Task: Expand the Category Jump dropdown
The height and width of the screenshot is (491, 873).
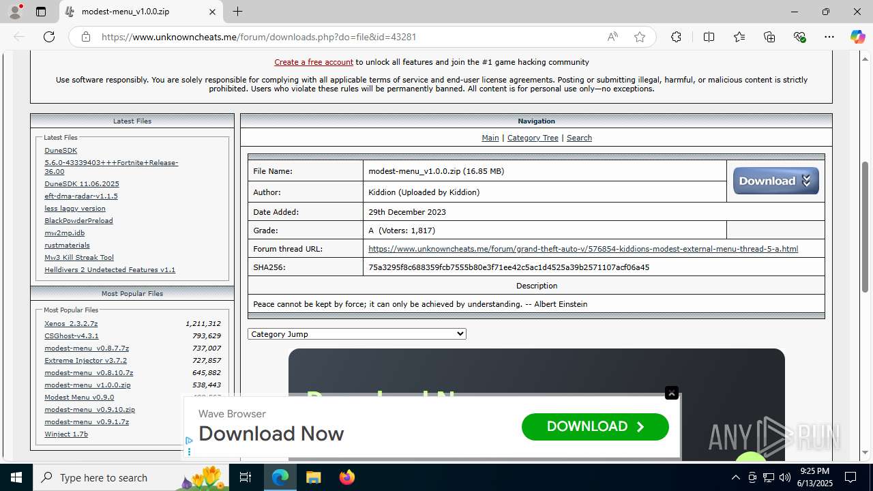Action: [357, 334]
